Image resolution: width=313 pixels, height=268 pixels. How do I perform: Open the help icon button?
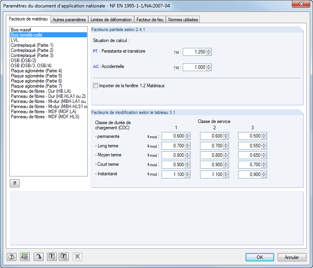(x=12, y=257)
